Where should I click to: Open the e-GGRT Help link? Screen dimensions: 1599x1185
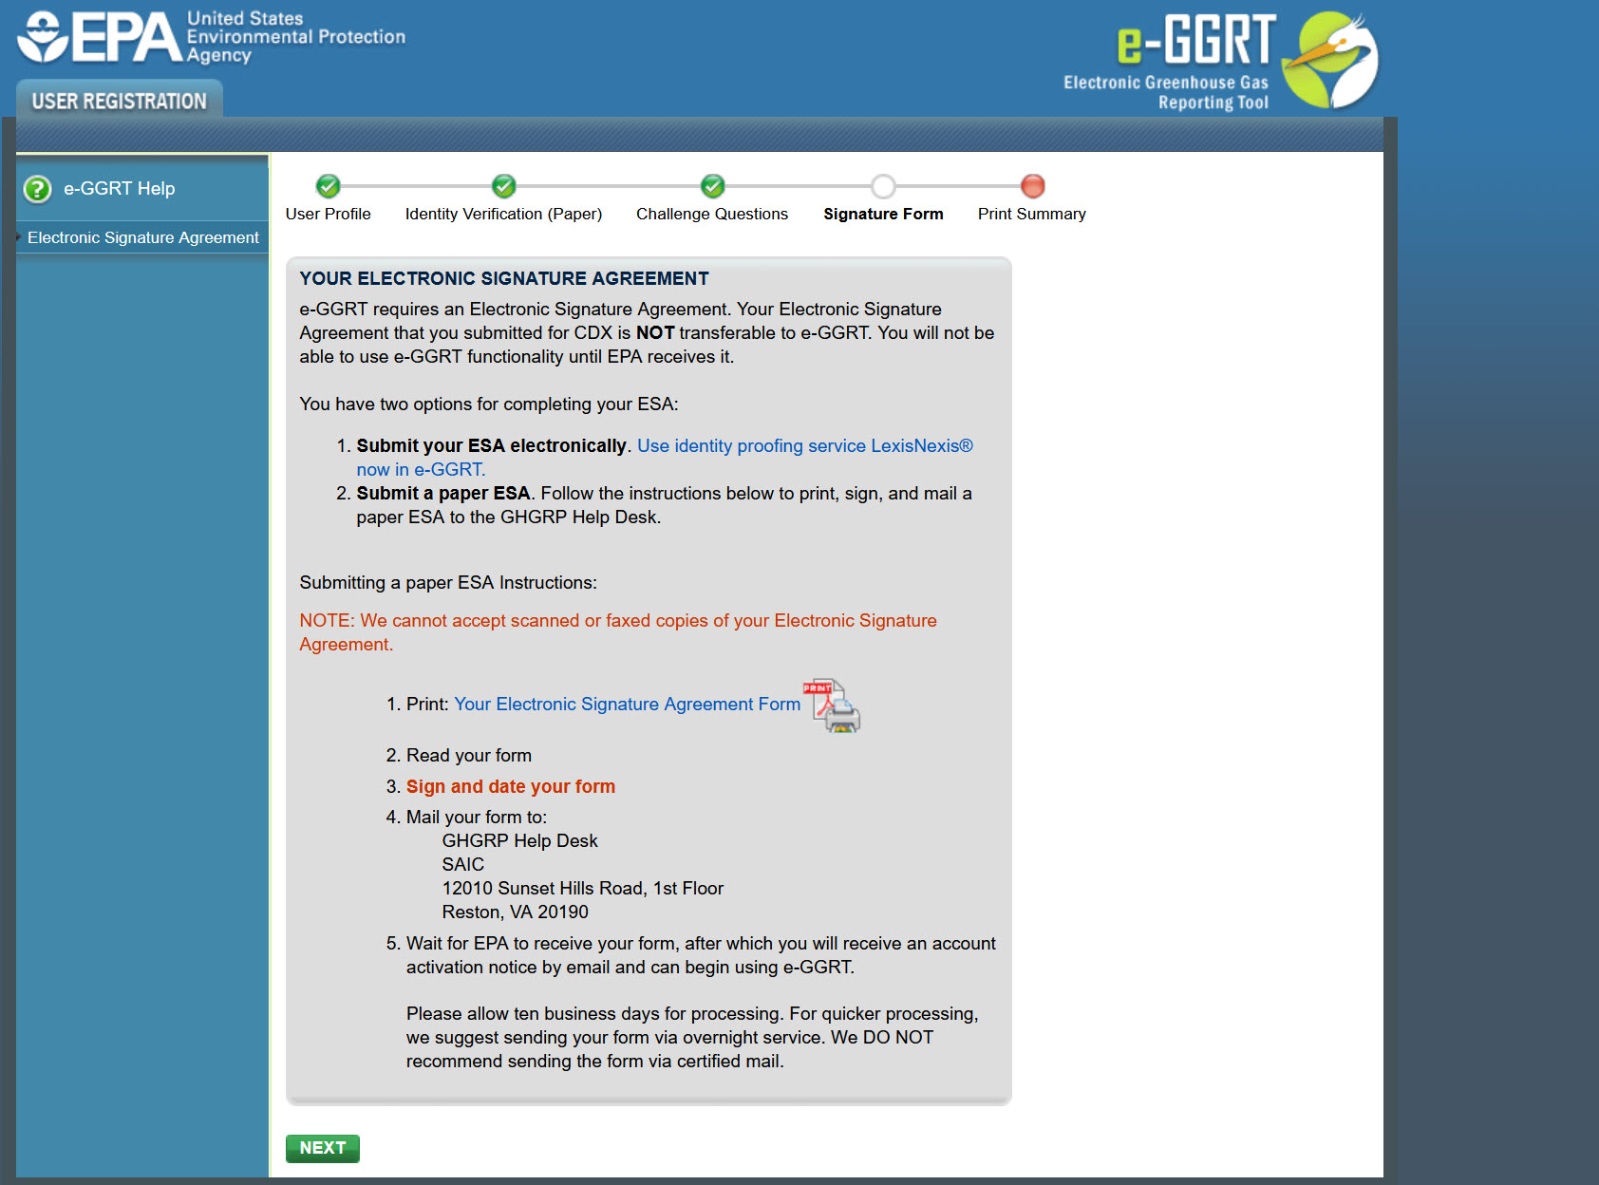119,189
